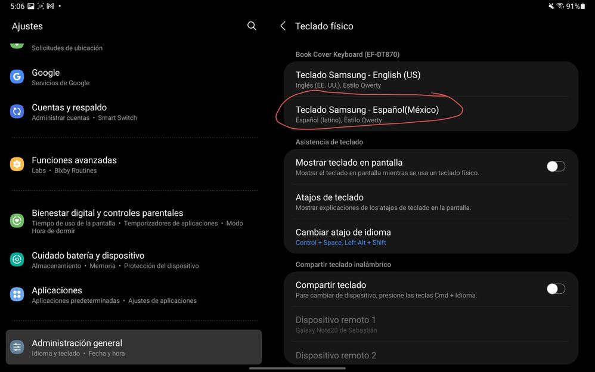Image resolution: width=595 pixels, height=372 pixels.
Task: Open Cambiar atajo de idioma
Action: coord(431,237)
